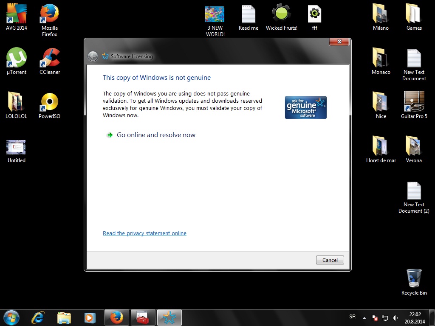The image size is (435, 326).
Task: Select the Verona folder
Action: (414, 149)
